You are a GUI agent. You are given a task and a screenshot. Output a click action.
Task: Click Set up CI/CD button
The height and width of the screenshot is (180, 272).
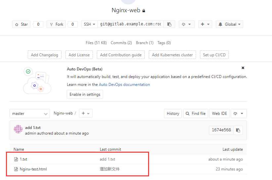click(214, 55)
